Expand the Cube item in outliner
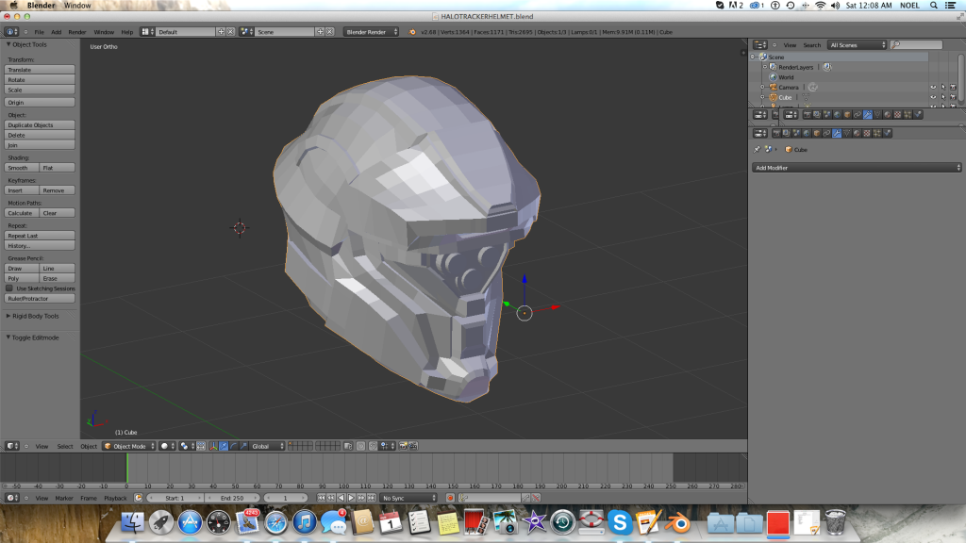Viewport: 966px width, 543px height. [762, 97]
